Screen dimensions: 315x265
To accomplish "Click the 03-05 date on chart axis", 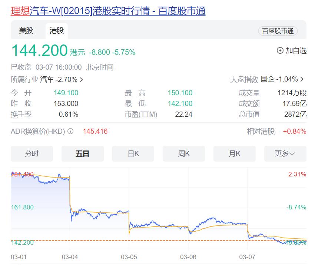I will click(x=129, y=257).
